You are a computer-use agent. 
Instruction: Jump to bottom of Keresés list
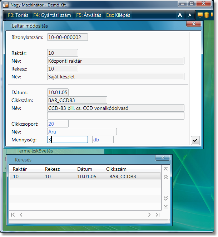[x=166, y=206]
